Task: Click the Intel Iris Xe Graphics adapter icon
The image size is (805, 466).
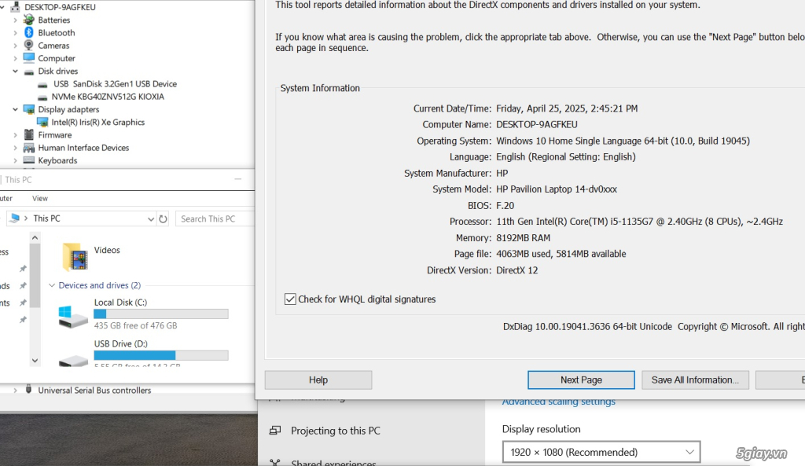Action: click(x=42, y=122)
